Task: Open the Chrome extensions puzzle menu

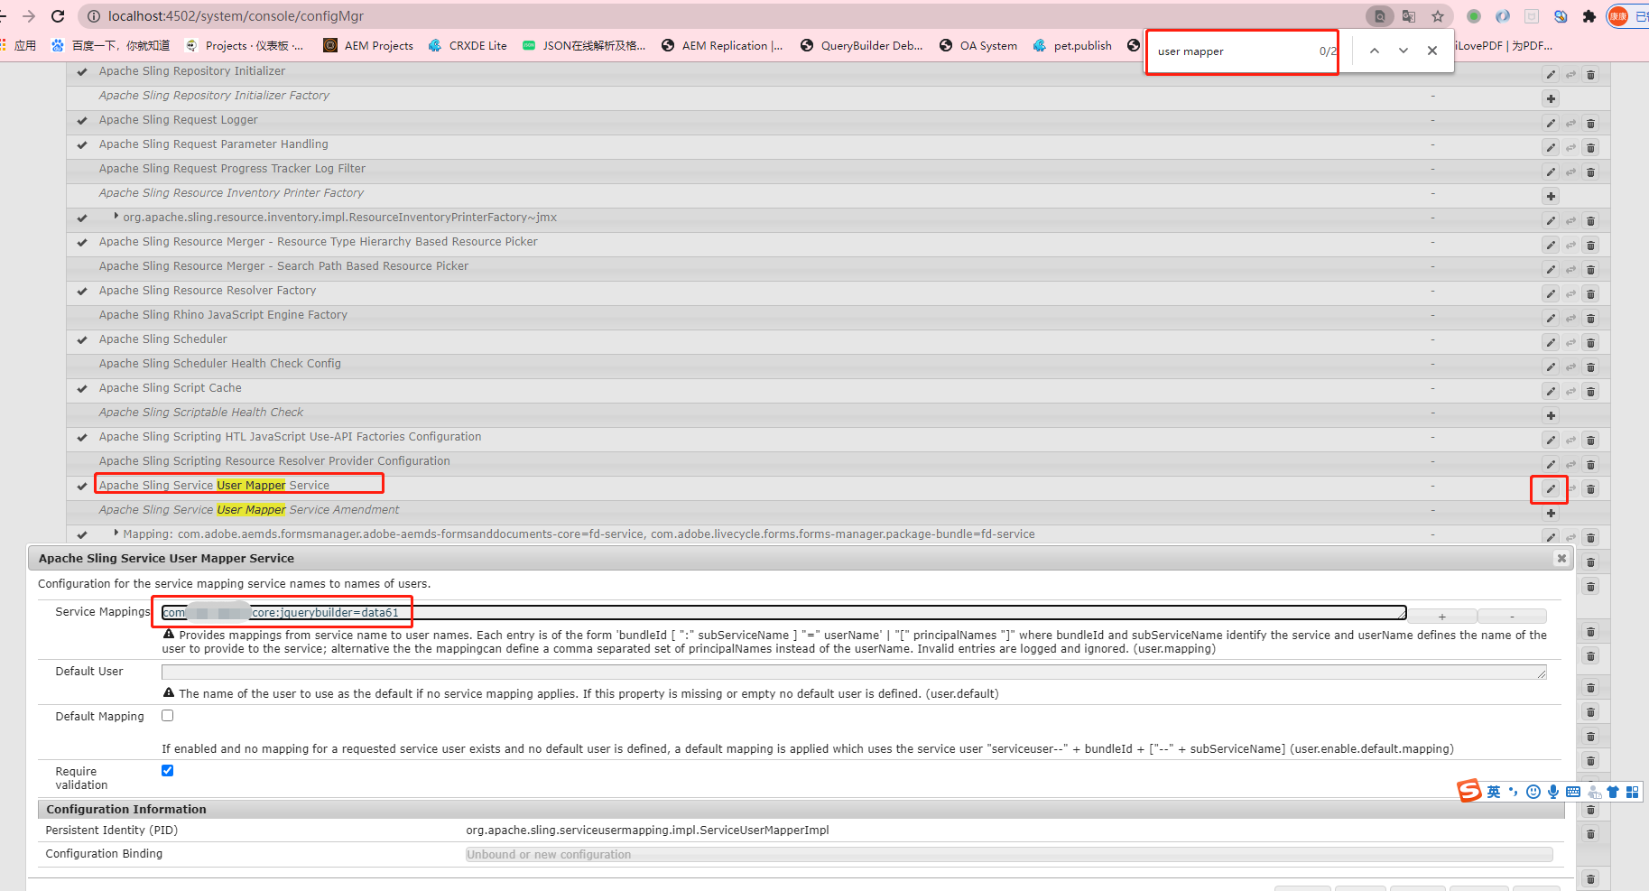Action: click(1589, 16)
